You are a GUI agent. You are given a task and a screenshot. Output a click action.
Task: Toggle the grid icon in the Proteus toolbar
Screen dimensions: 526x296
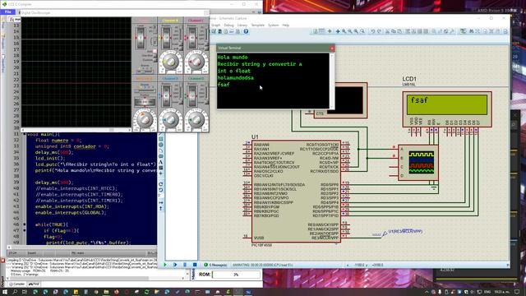tap(322, 31)
